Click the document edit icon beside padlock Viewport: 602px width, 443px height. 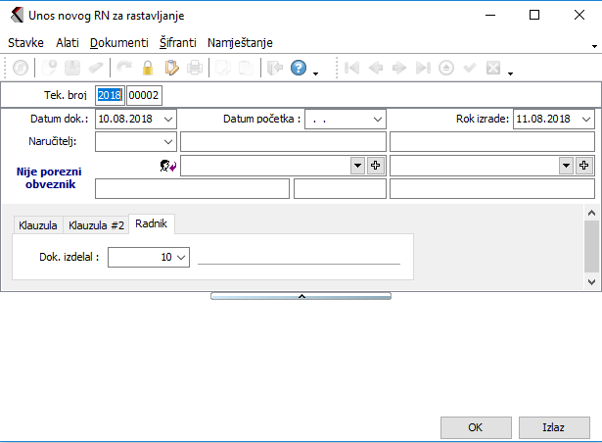(171, 69)
